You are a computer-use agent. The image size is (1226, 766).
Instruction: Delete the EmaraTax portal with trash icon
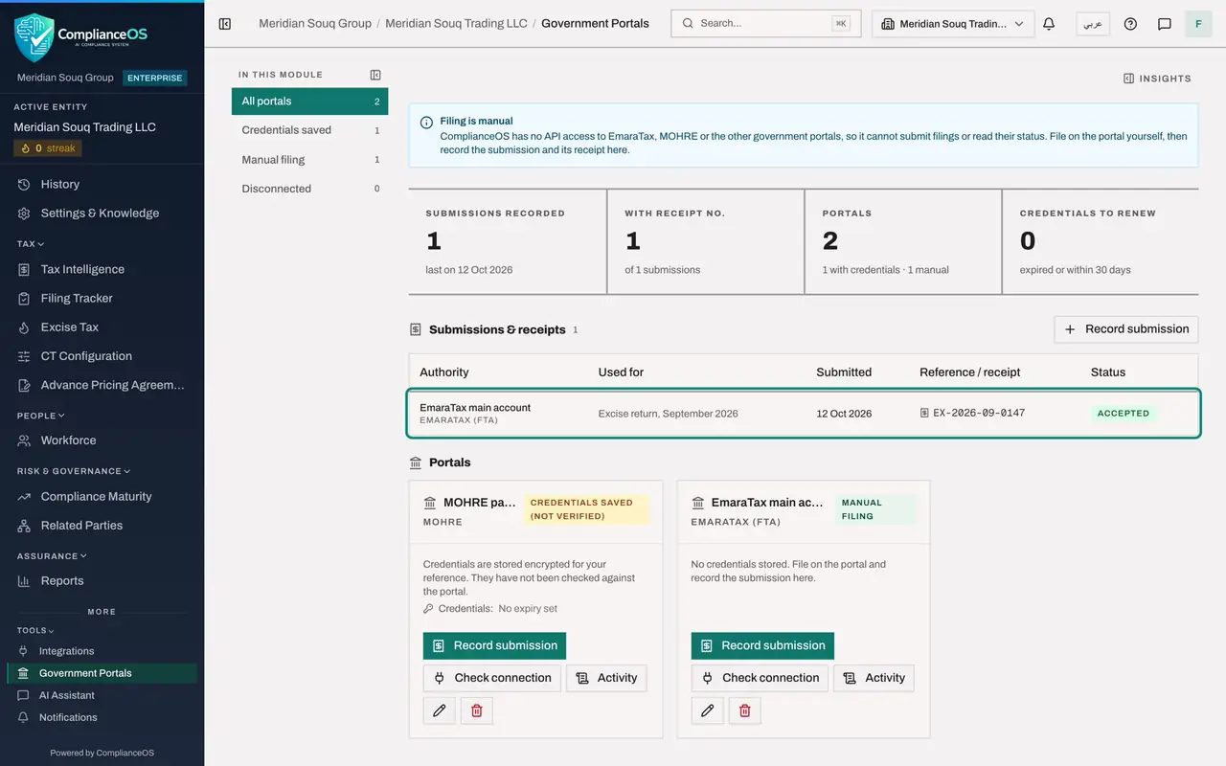745,710
